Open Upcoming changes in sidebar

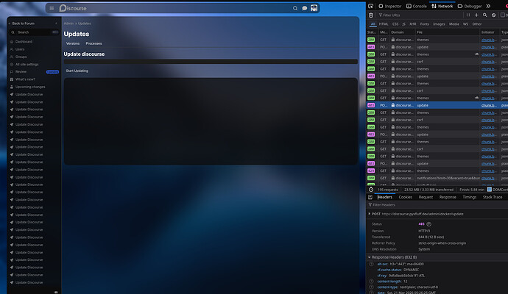(30, 87)
